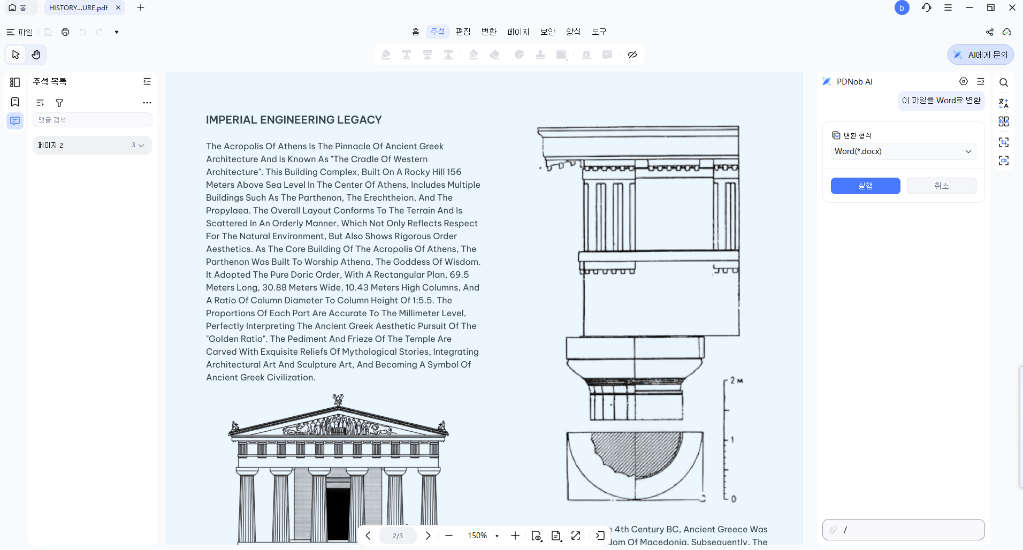Switch to the 양식 tab
This screenshot has width=1023, height=550.
pyautogui.click(x=574, y=32)
